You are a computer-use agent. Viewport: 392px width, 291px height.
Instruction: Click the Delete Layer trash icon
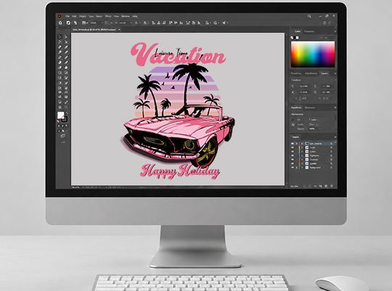click(x=332, y=186)
